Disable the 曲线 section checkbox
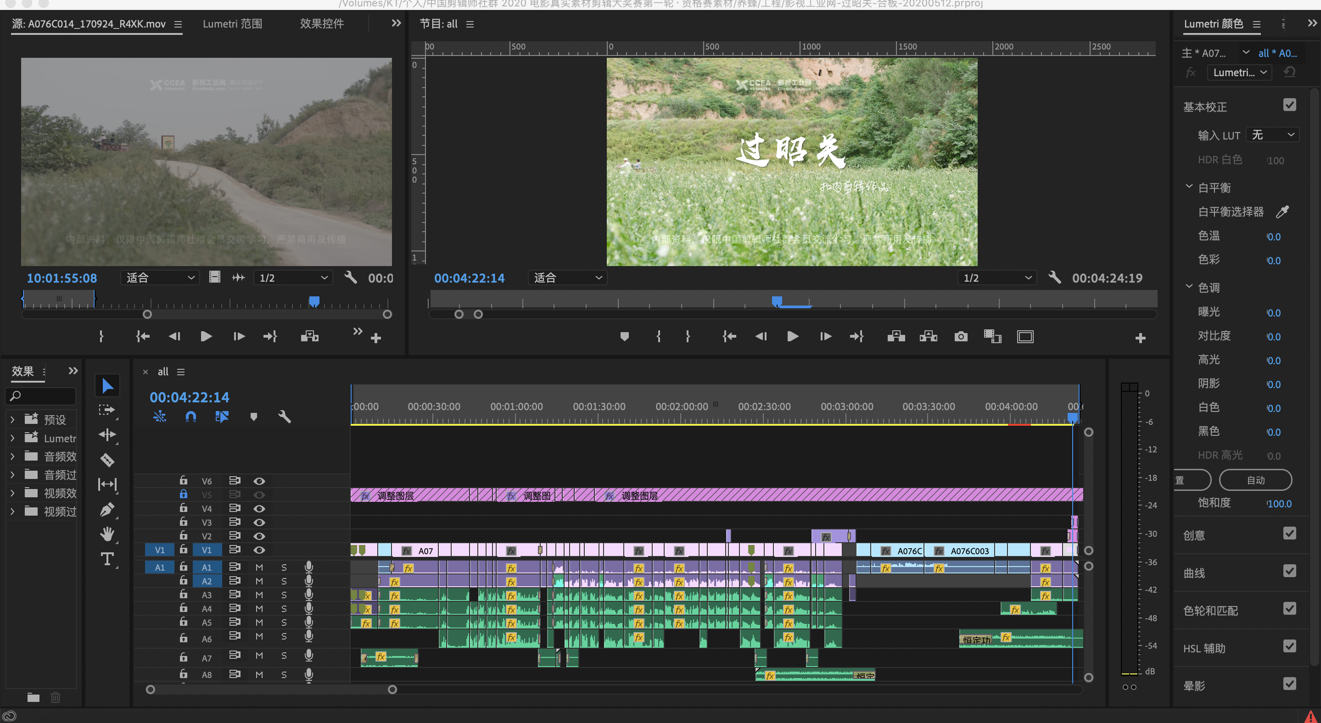 (x=1289, y=571)
